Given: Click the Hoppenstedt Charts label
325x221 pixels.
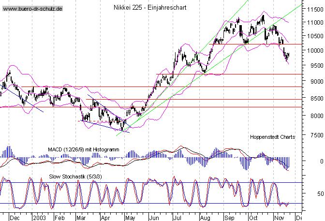Looking at the screenshot, I should tap(272, 137).
